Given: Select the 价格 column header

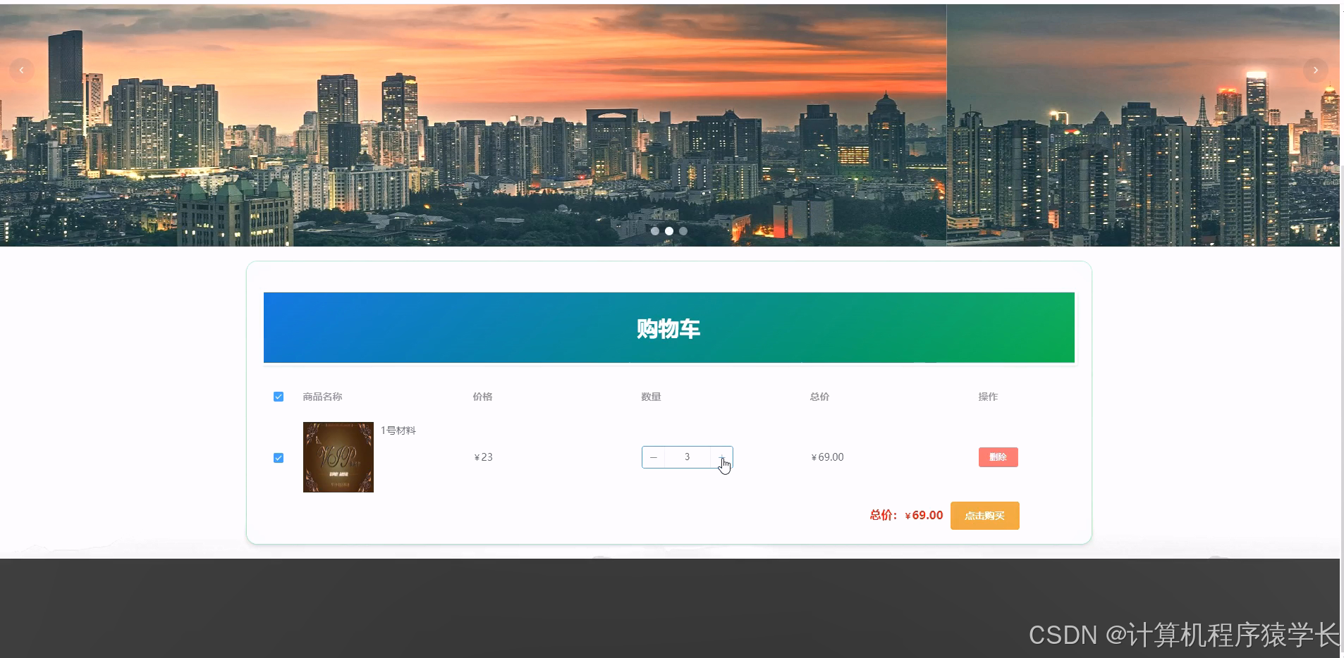Looking at the screenshot, I should tap(482, 397).
